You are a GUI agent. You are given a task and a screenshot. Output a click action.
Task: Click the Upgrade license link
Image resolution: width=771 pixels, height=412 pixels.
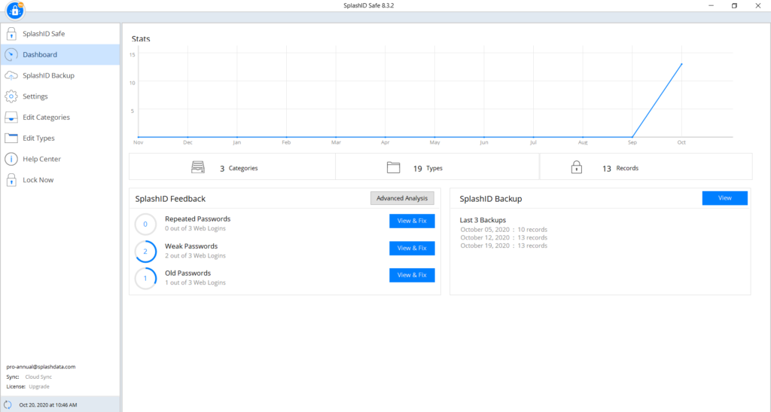(x=39, y=386)
